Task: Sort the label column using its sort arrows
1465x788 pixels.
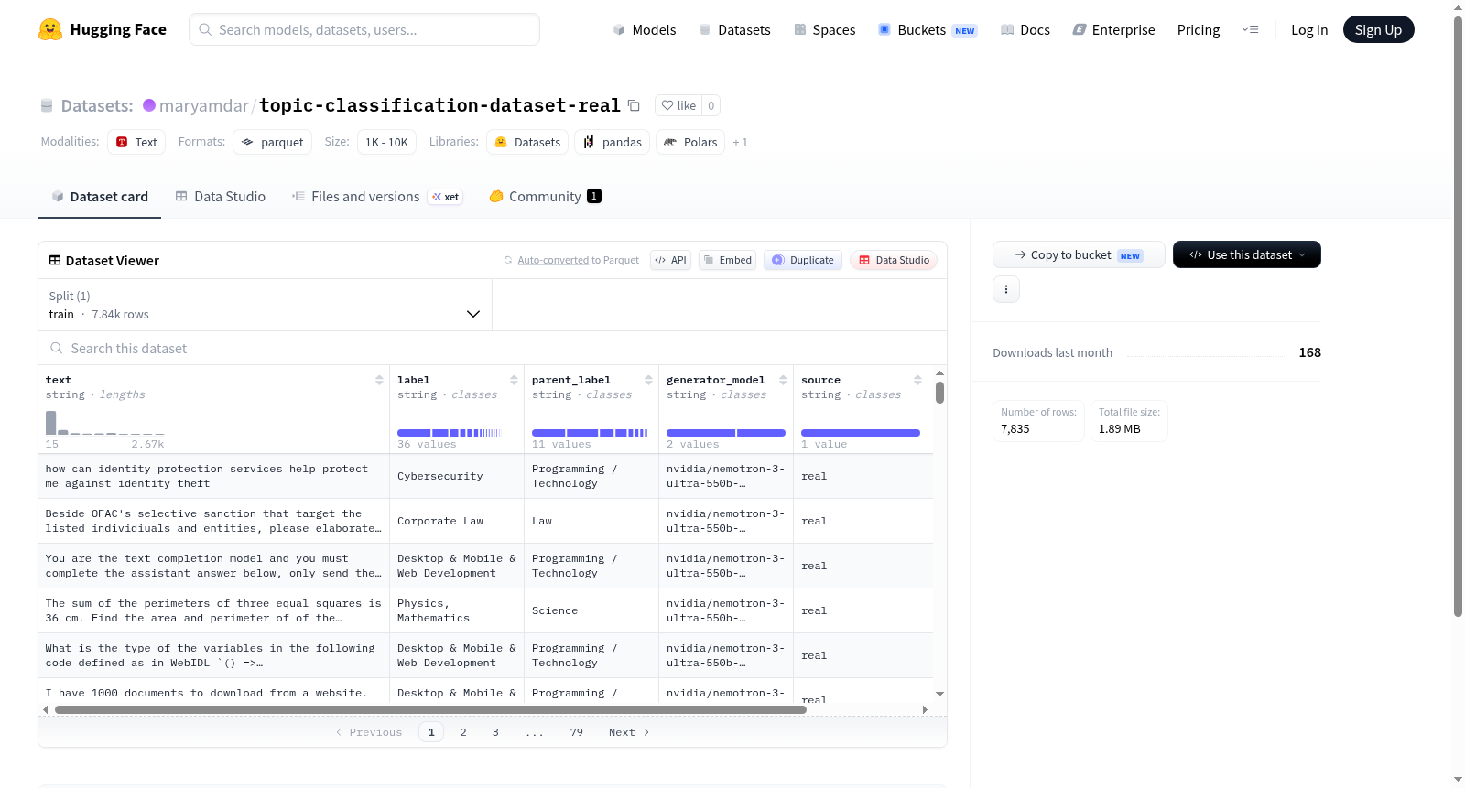Action: click(514, 380)
